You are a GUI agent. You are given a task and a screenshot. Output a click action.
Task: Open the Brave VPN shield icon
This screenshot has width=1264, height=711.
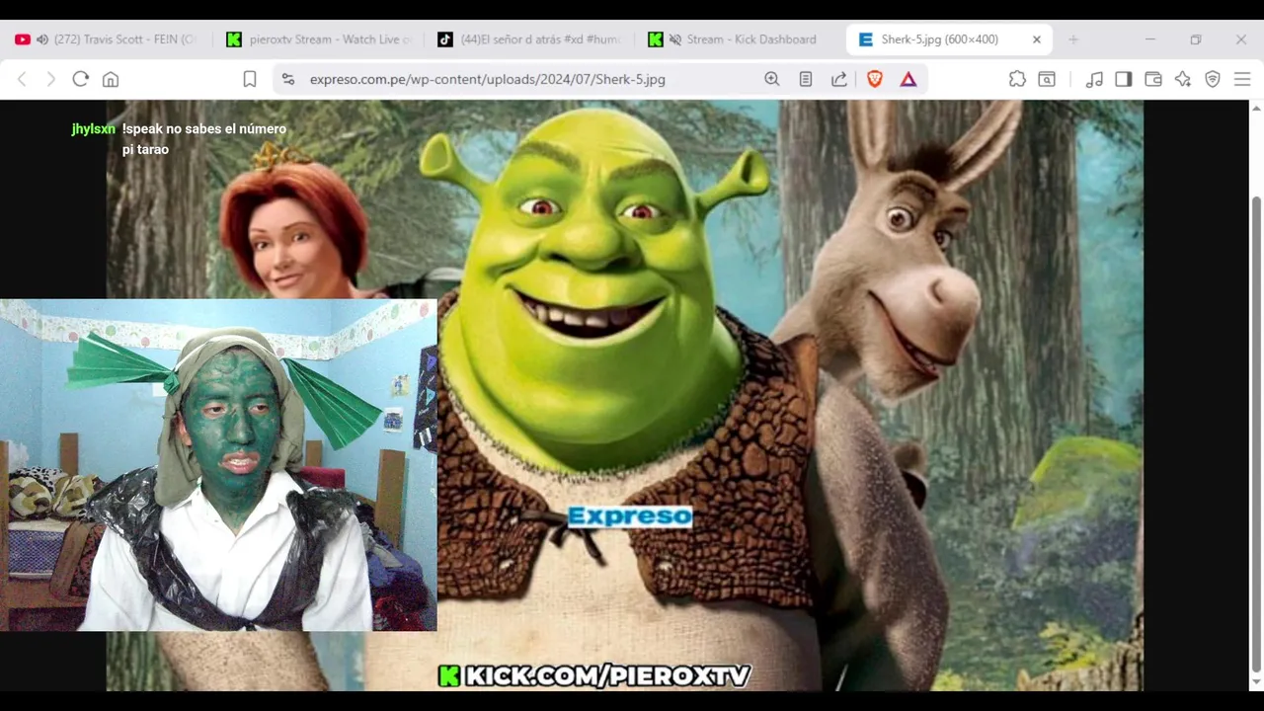pos(1213,79)
